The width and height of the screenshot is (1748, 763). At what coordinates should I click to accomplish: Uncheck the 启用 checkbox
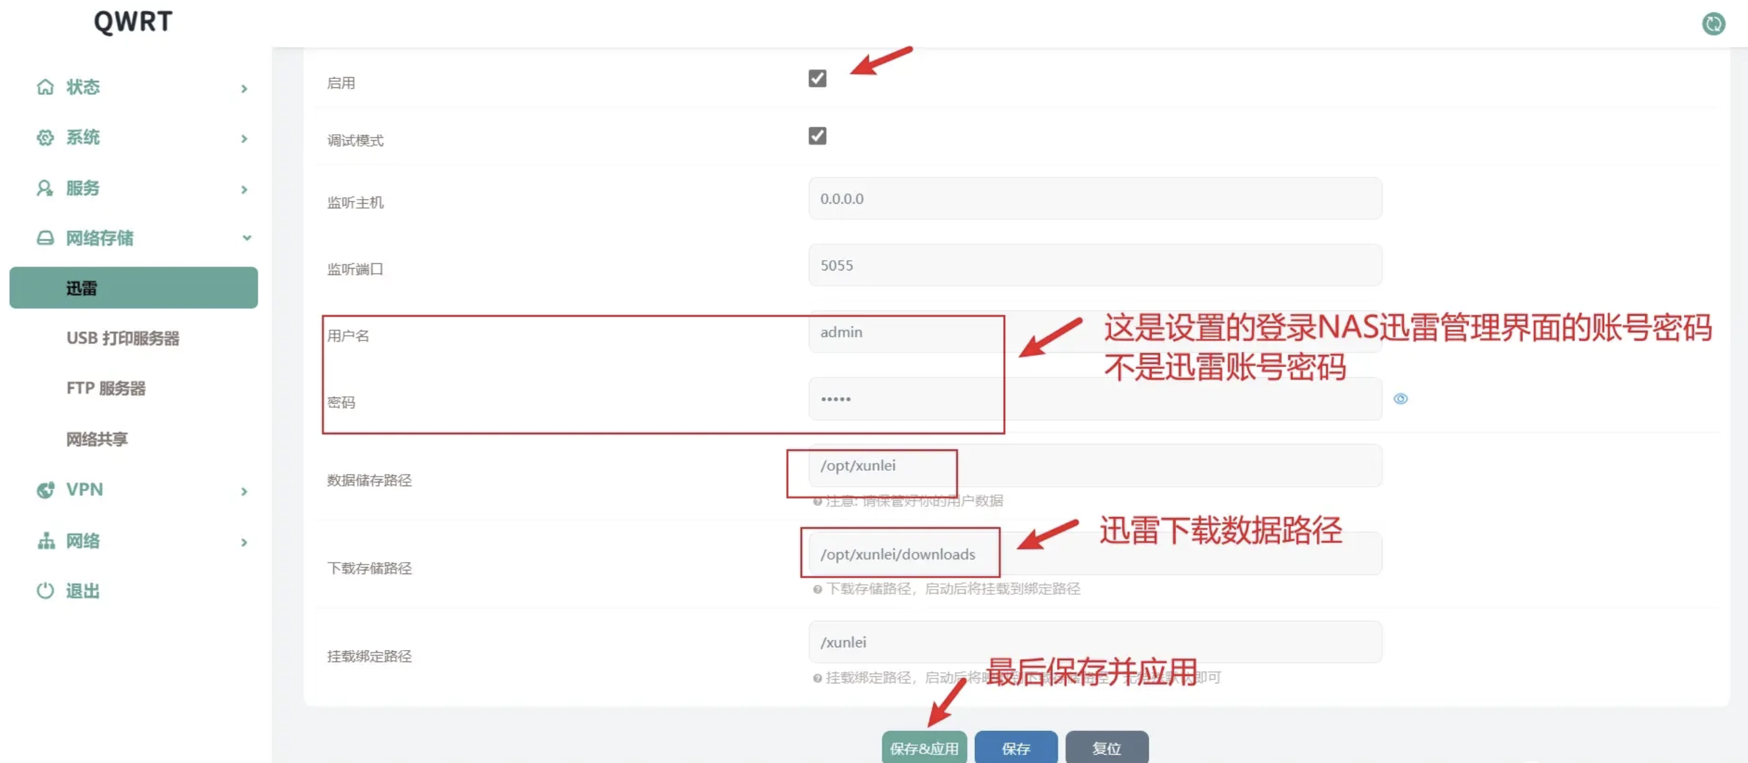(x=817, y=78)
